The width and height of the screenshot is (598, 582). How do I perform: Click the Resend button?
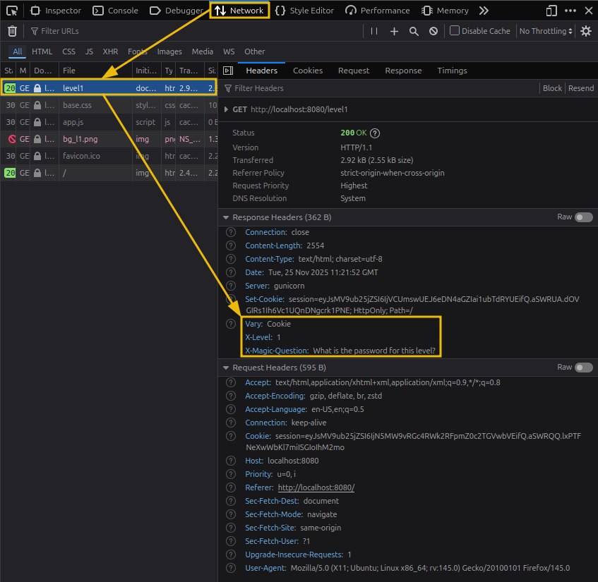pyautogui.click(x=580, y=87)
